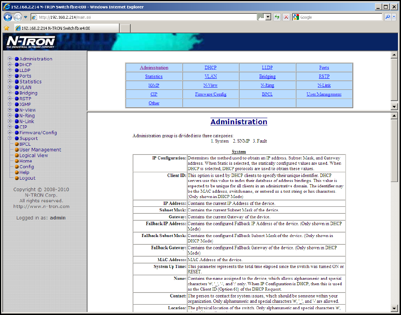The height and width of the screenshot is (315, 401).
Task: Expand the Administration tree node
Action: pyautogui.click(x=10, y=58)
